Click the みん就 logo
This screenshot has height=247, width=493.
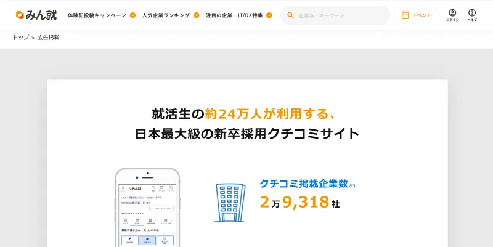coord(36,15)
